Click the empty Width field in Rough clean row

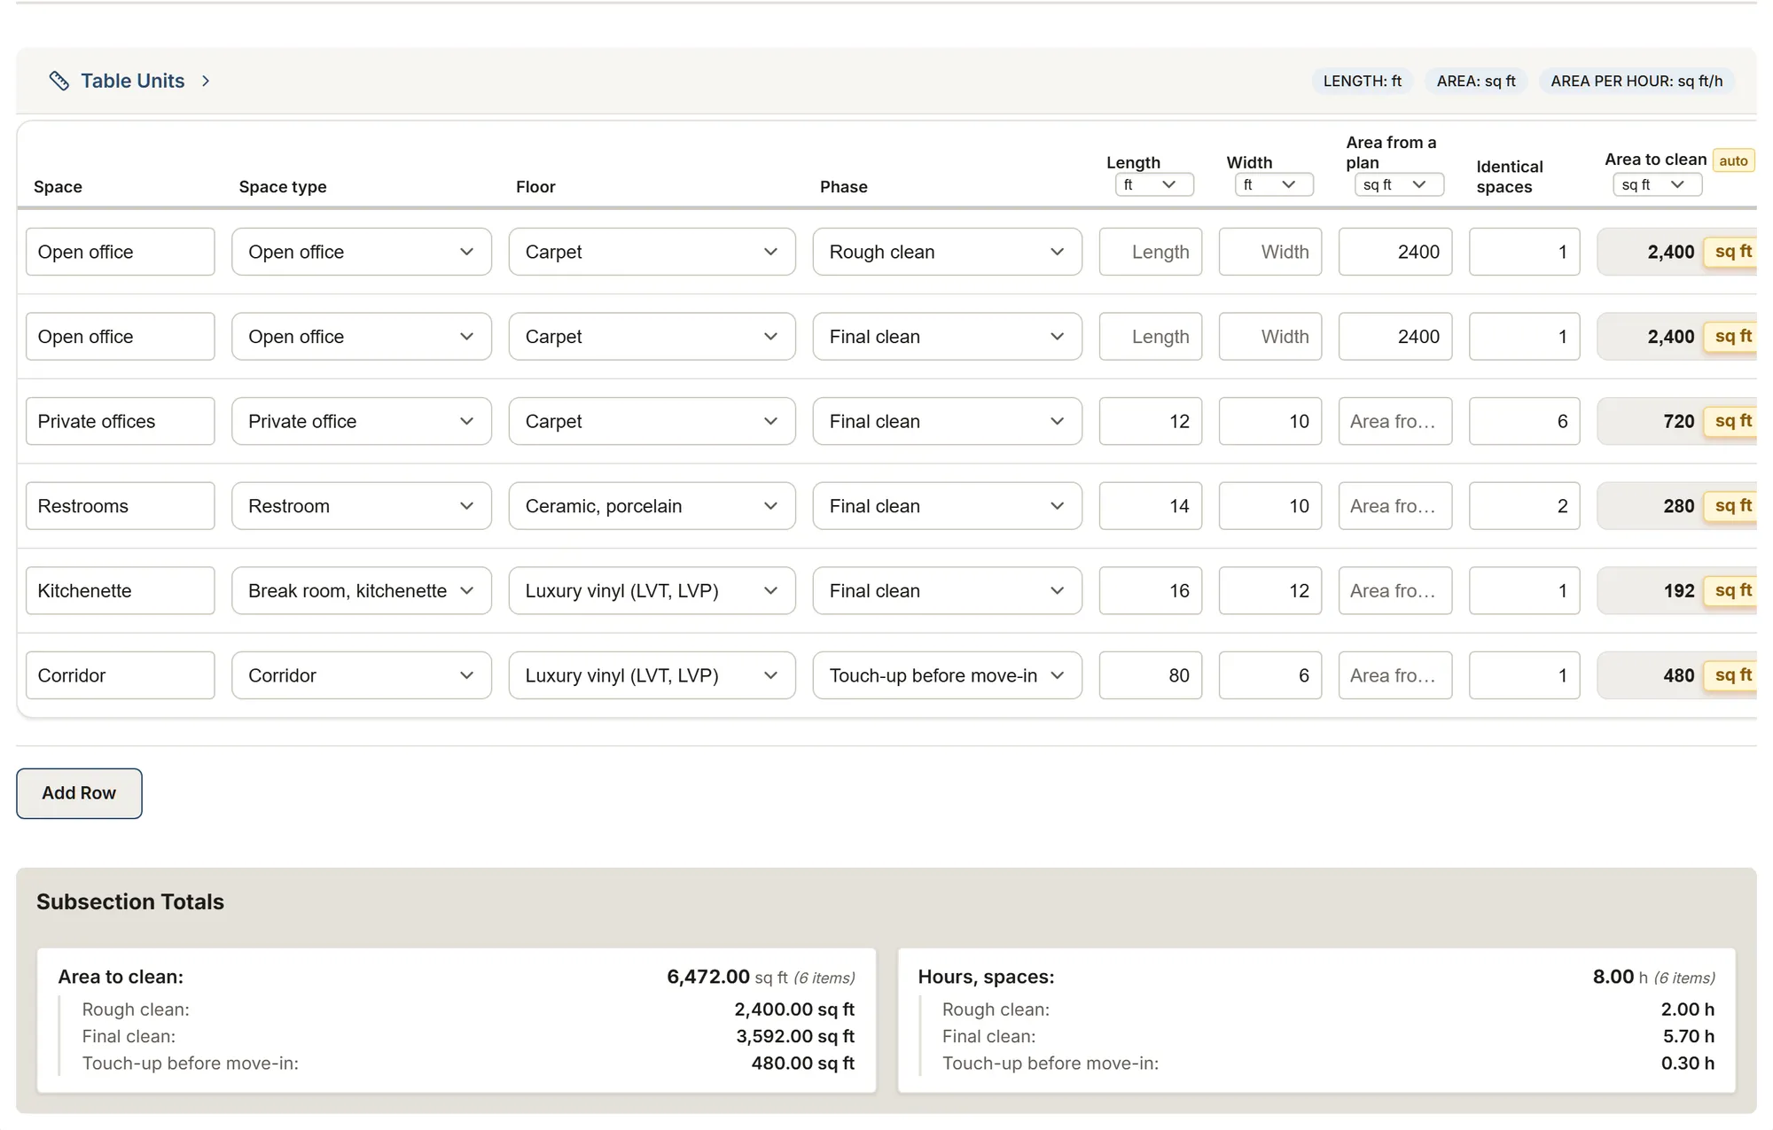tap(1270, 252)
